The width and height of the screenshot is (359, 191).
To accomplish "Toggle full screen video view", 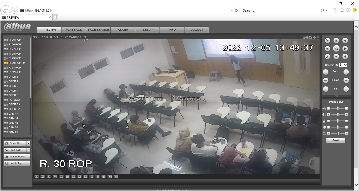I will tap(49, 177).
